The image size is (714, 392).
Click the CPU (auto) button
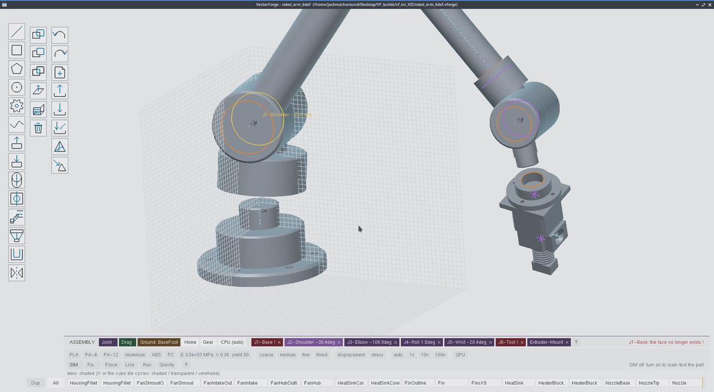click(x=232, y=342)
